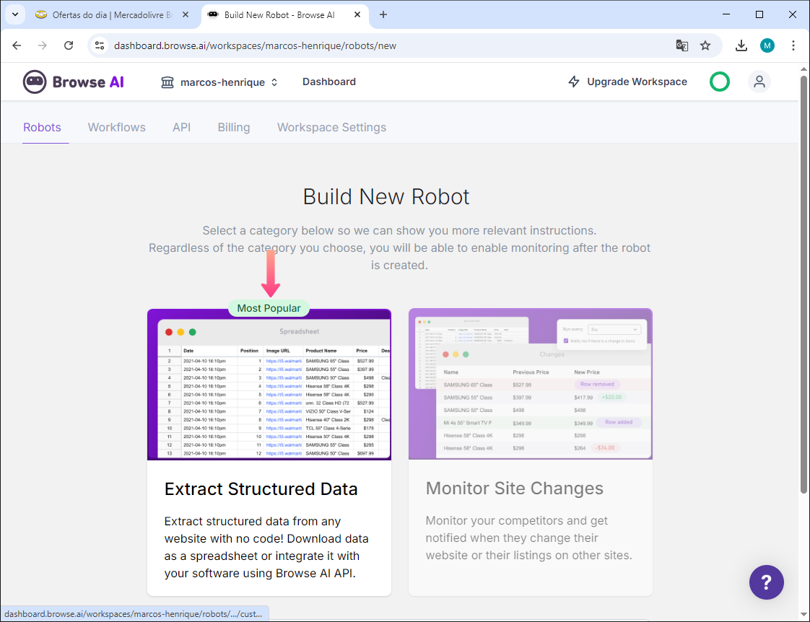Open the purple help question mark button
The image size is (810, 622).
point(766,582)
